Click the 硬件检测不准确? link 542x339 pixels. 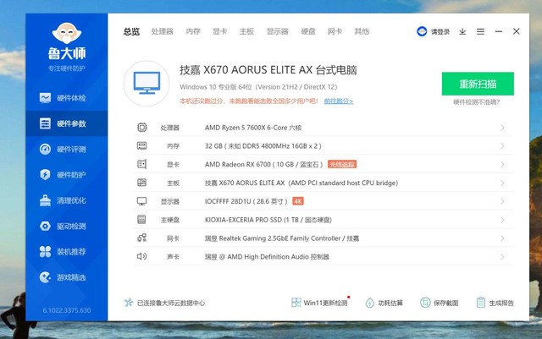477,101
